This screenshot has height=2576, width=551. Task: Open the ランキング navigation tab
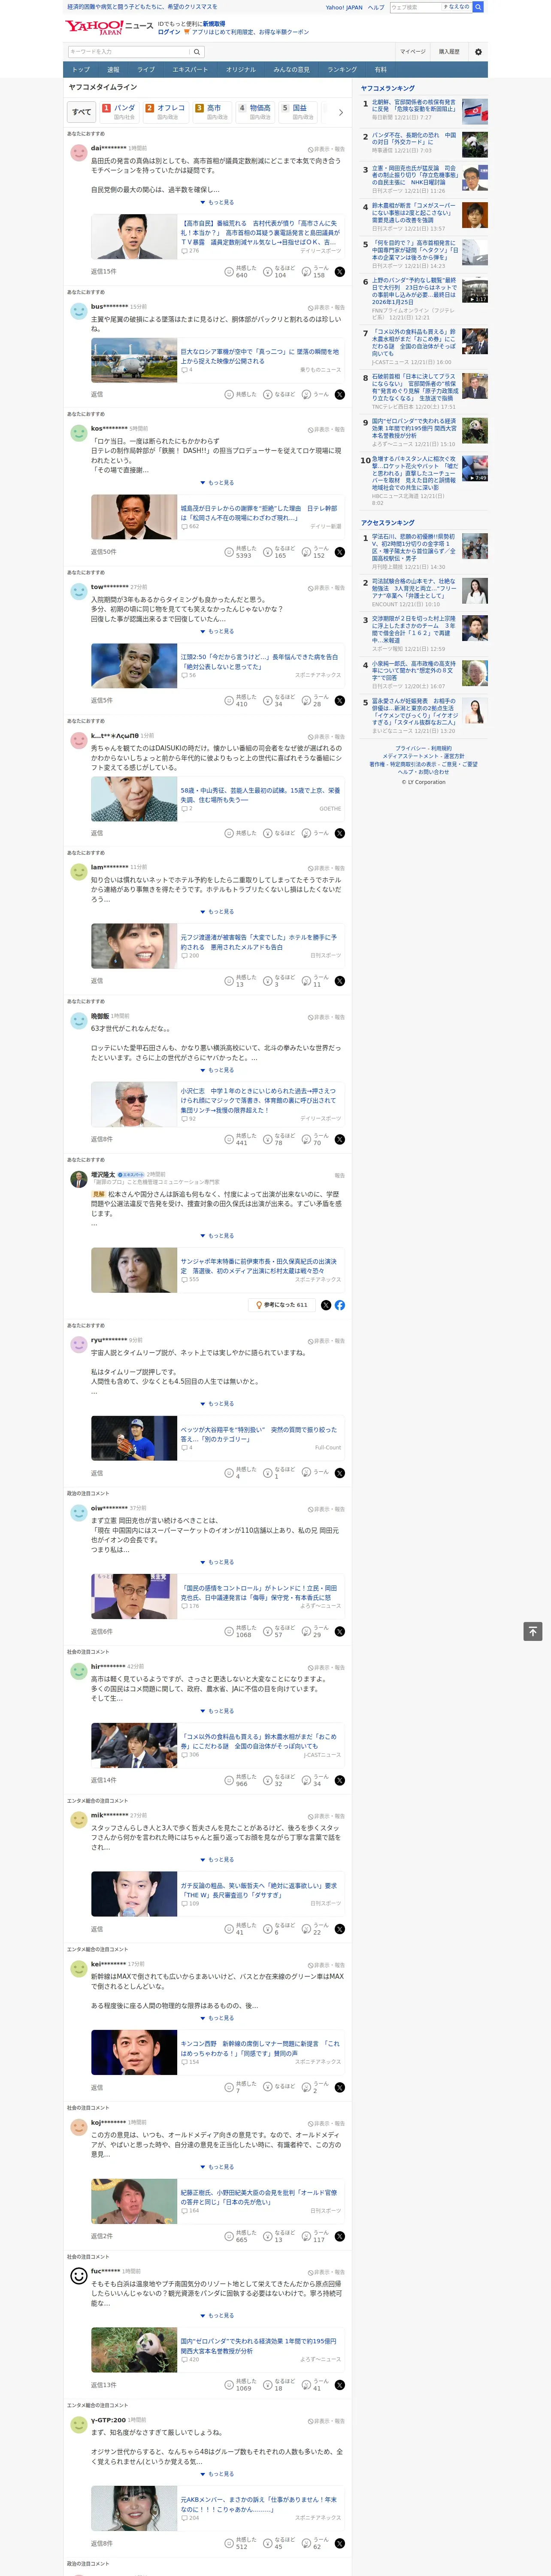tap(342, 70)
